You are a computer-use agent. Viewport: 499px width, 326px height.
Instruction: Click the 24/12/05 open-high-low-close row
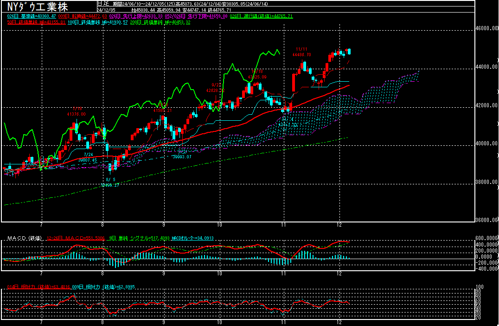(x=164, y=10)
